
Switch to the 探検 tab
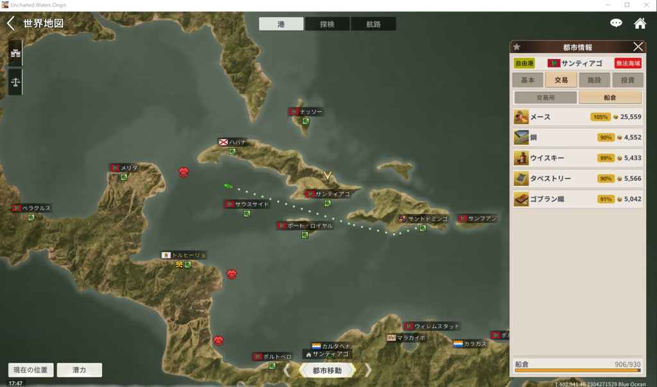coord(327,24)
